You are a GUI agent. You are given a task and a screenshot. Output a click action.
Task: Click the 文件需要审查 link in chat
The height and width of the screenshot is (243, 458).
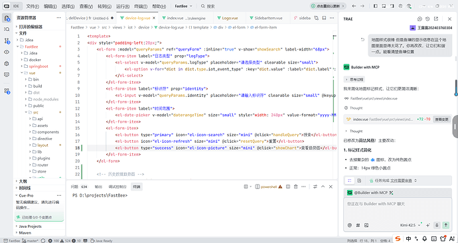coord(401,181)
